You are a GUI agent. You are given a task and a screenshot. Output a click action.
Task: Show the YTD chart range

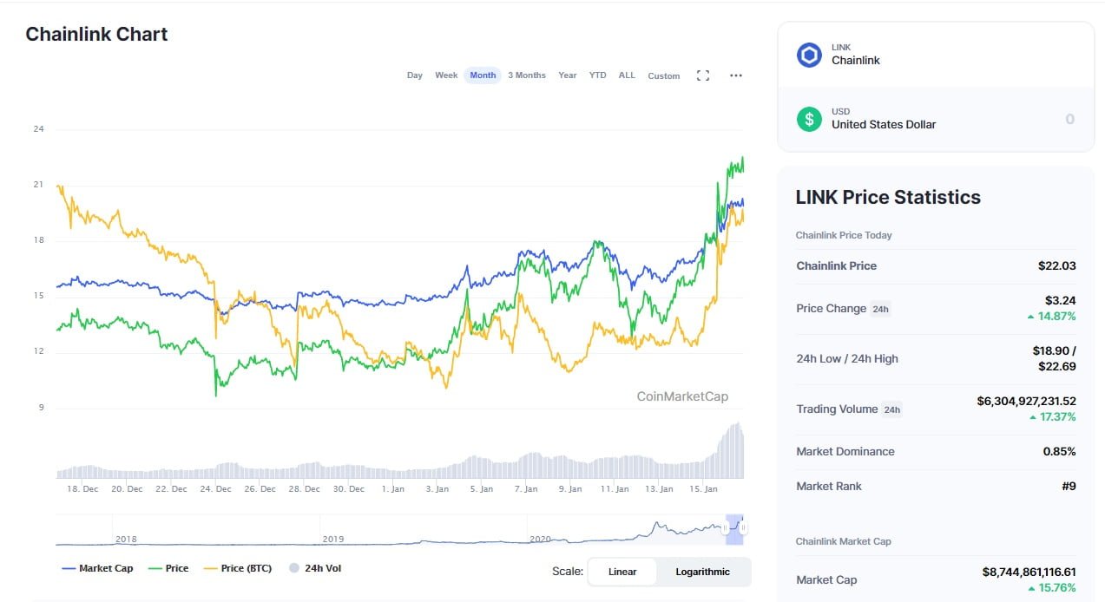click(x=597, y=75)
